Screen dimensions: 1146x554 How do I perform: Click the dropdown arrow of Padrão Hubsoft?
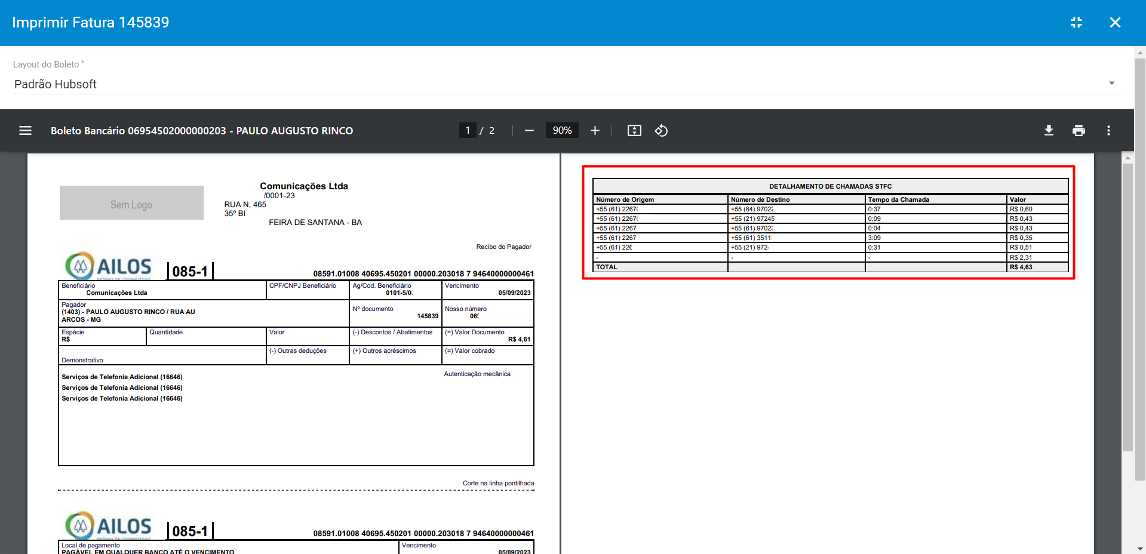1111,83
